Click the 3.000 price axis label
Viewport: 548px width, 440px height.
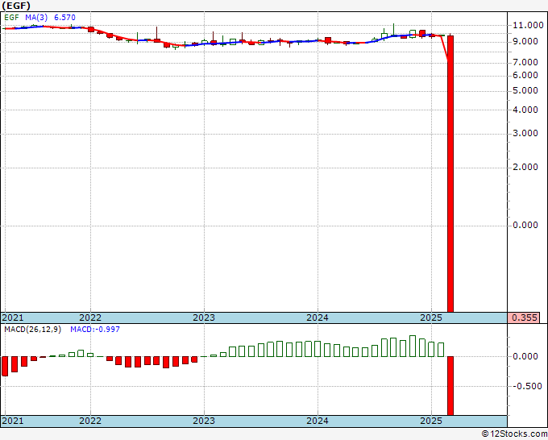point(525,133)
